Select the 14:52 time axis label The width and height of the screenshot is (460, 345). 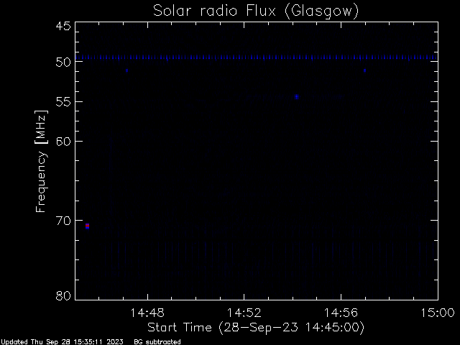pyautogui.click(x=244, y=313)
